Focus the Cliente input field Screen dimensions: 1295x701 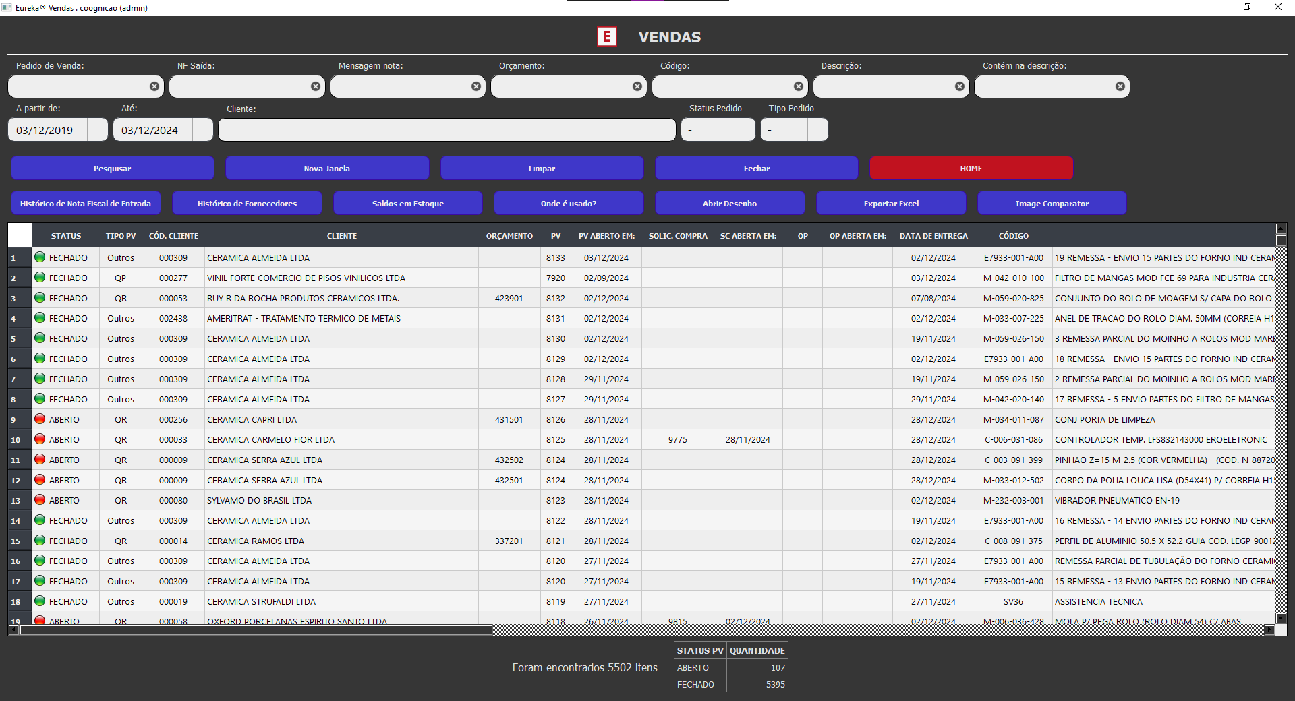(447, 129)
